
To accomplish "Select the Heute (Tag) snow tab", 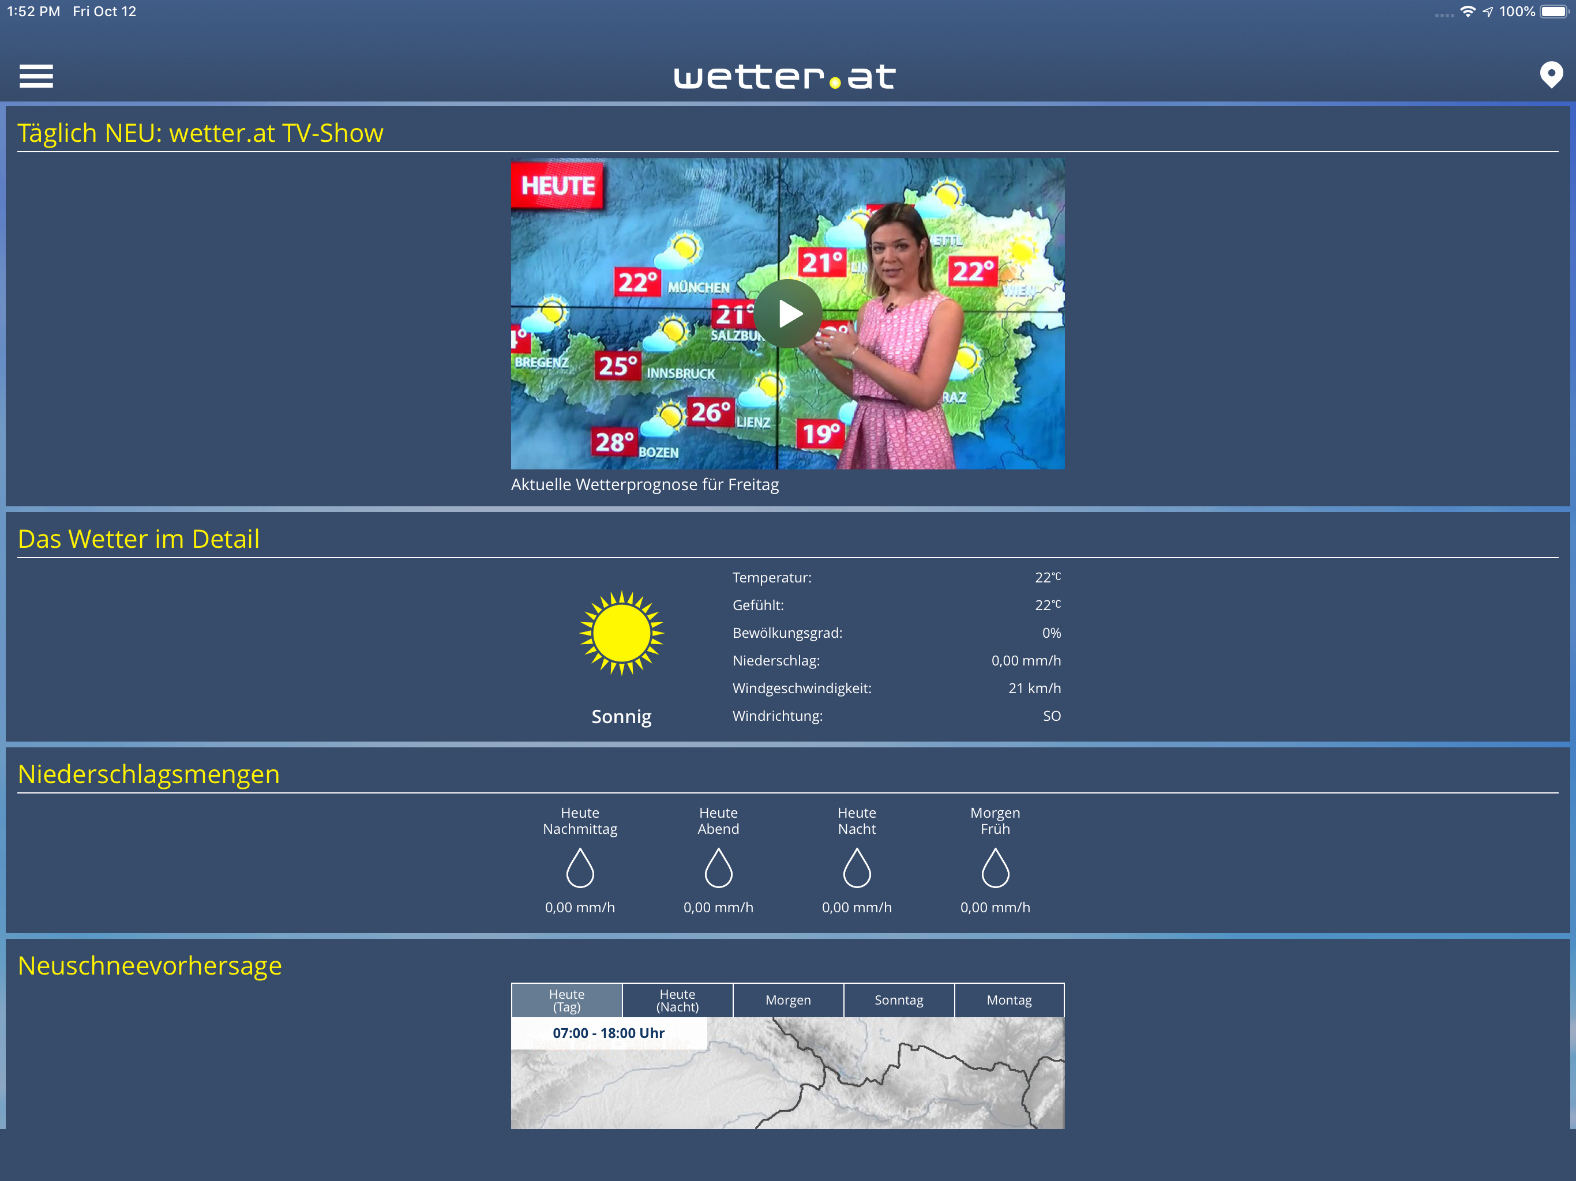I will [x=566, y=1000].
